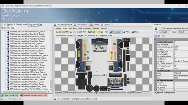Click texture icon of 1232 MuleSkin2_Texture
The width and height of the screenshot is (188, 105).
8,63
